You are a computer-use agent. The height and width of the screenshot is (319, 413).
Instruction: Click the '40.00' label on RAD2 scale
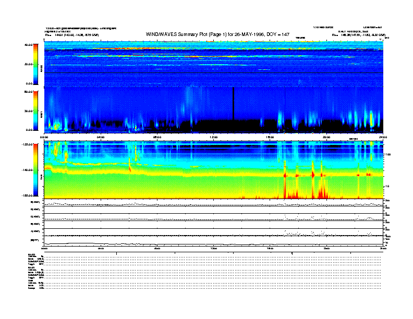pyautogui.click(x=28, y=45)
